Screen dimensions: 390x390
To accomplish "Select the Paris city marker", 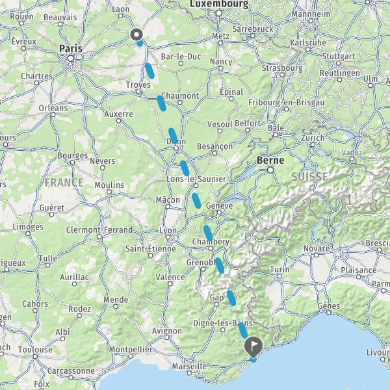I will (71, 58).
